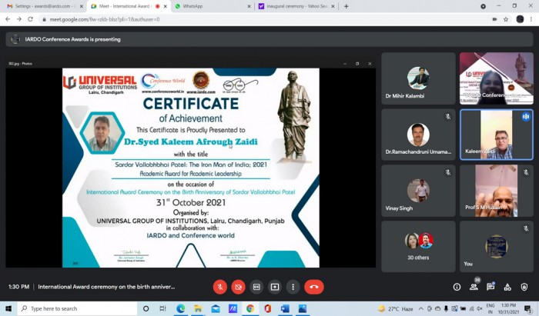Click the browser reload button

point(30,18)
